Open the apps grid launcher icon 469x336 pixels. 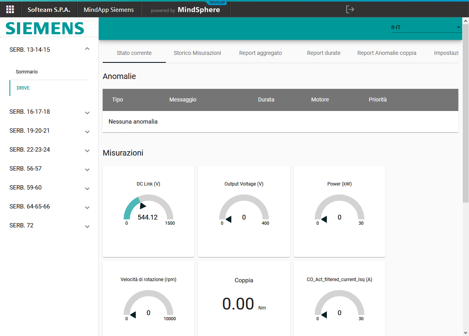tap(10, 9)
